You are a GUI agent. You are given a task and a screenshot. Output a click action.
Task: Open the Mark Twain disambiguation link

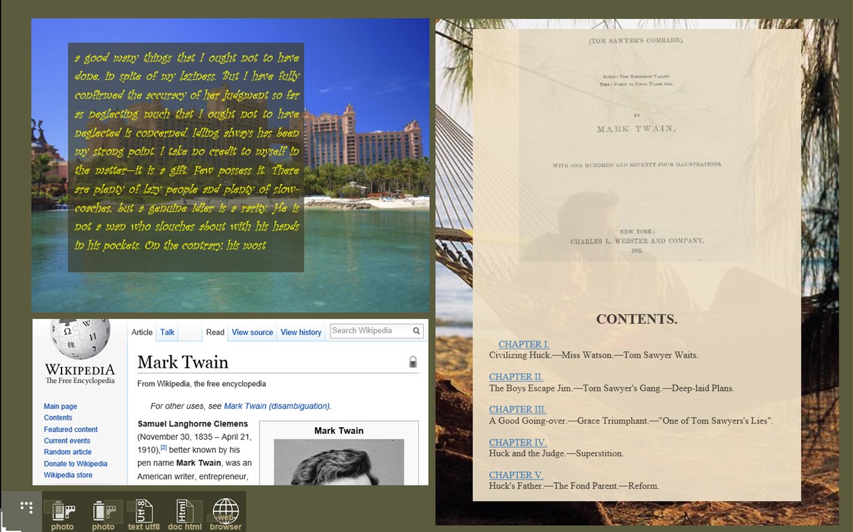(x=276, y=406)
